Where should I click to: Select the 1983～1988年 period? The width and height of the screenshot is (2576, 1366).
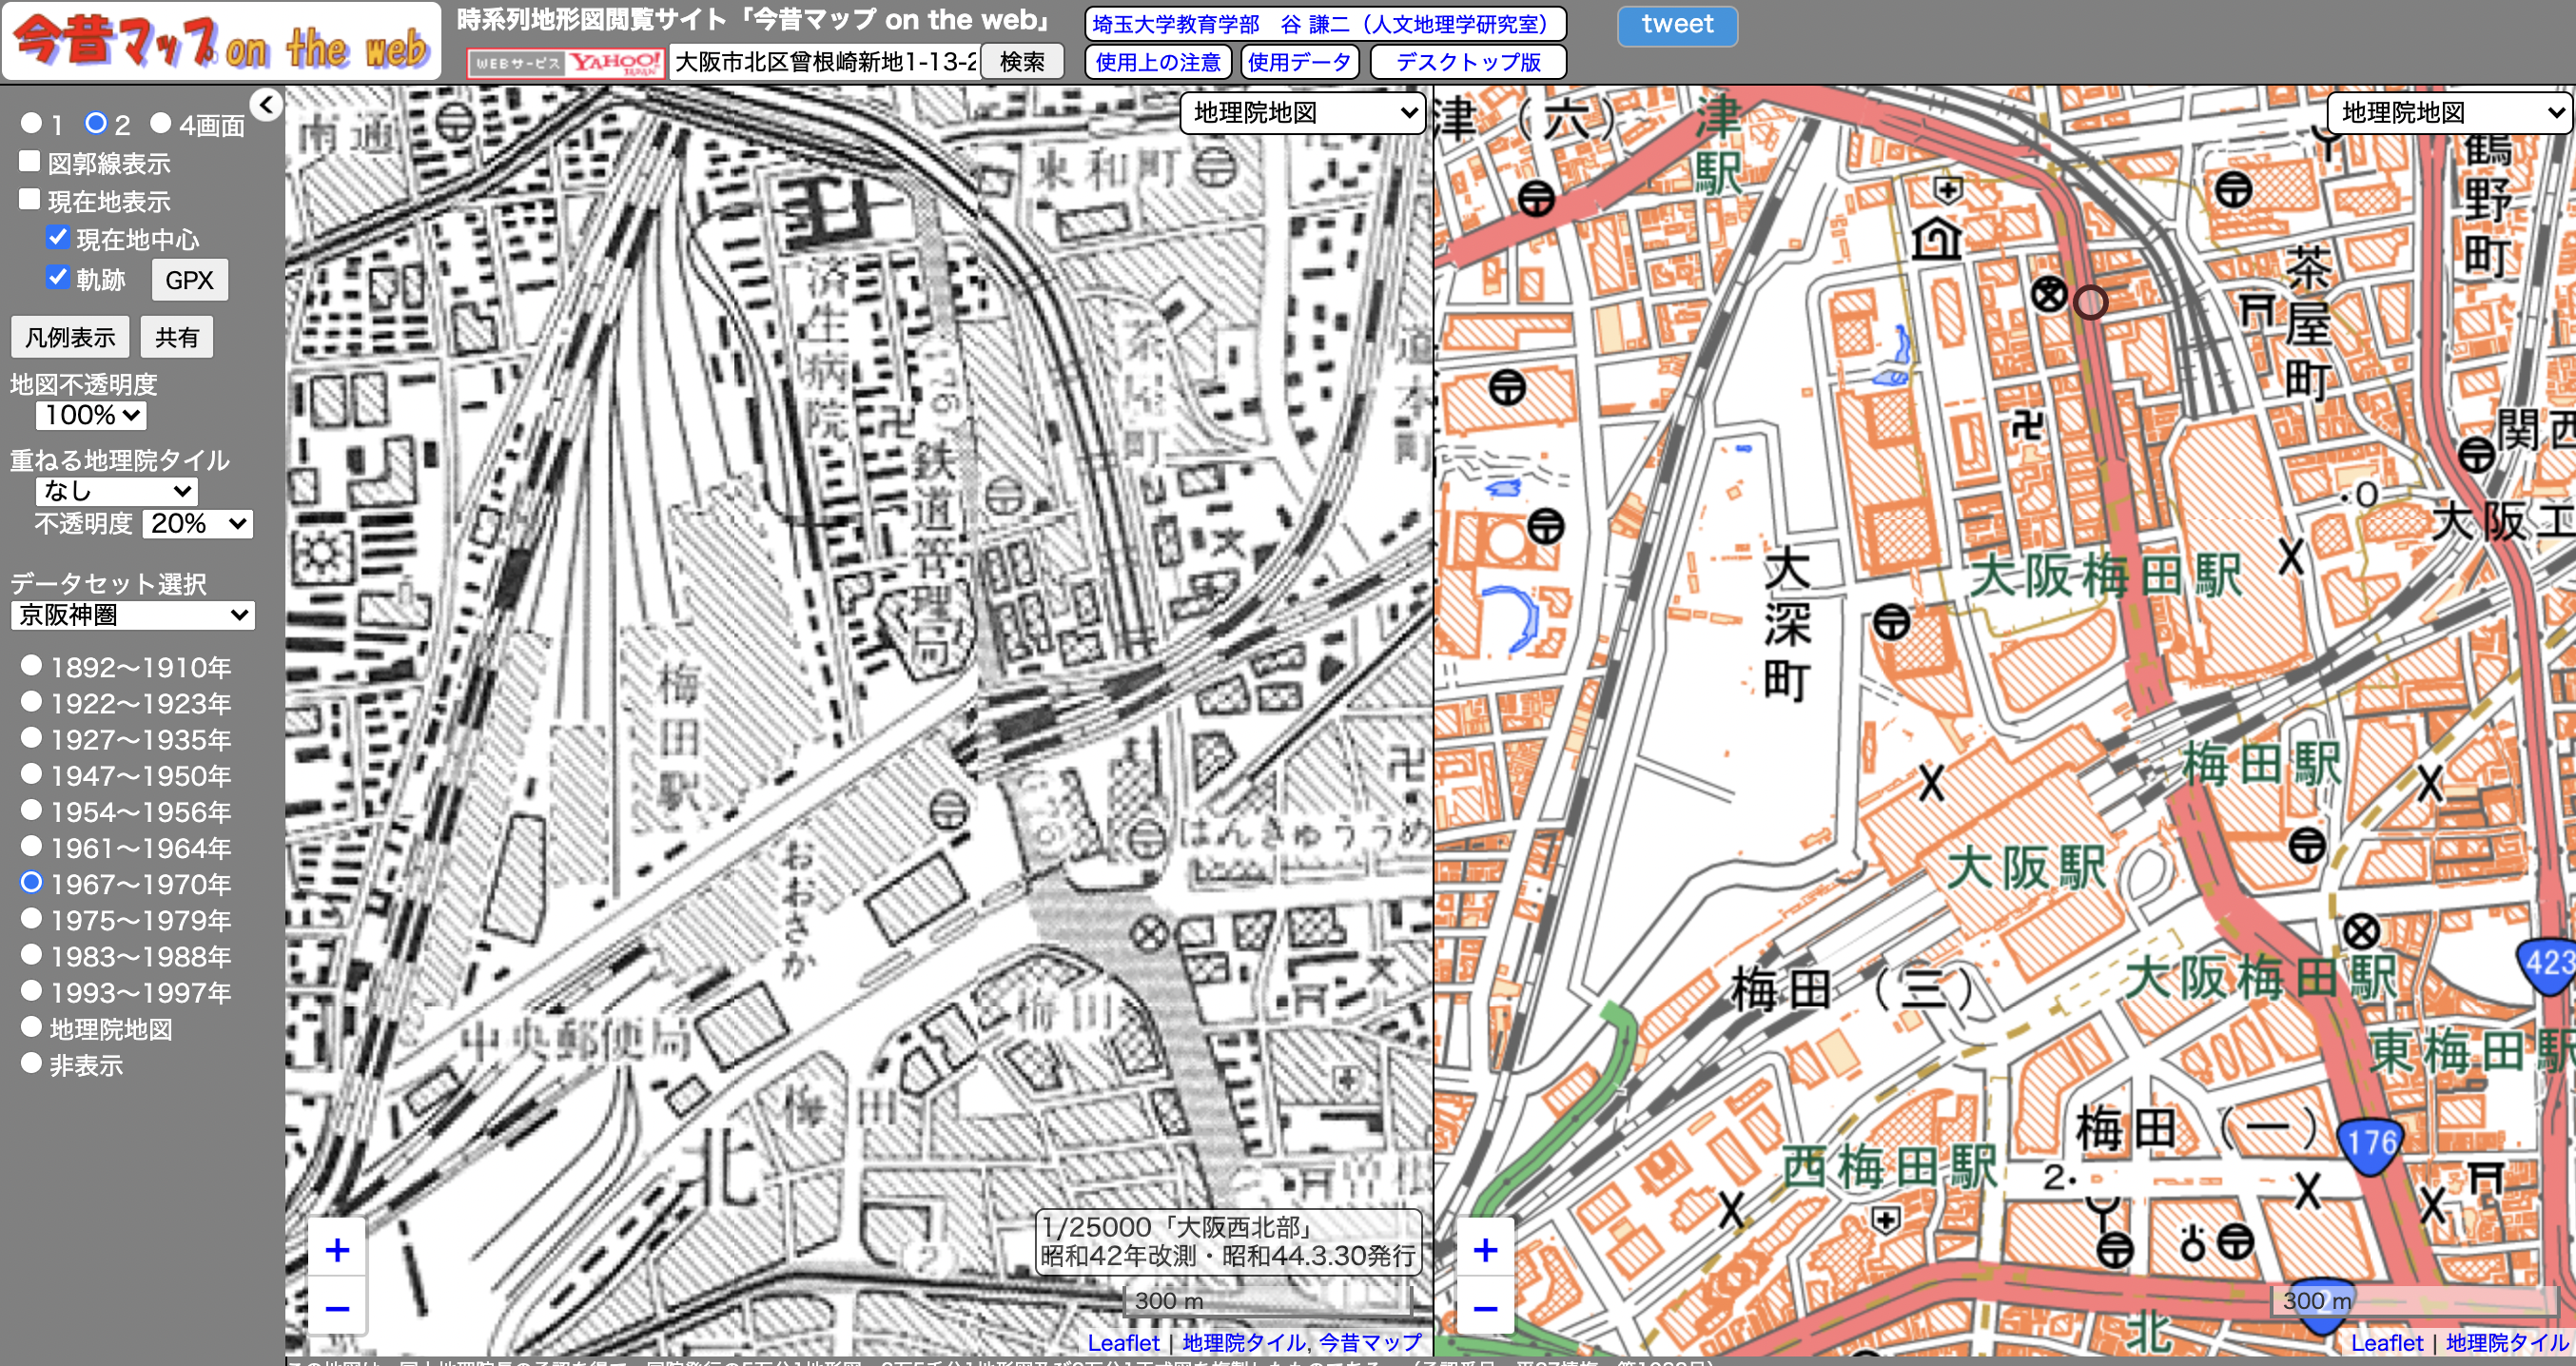(32, 955)
